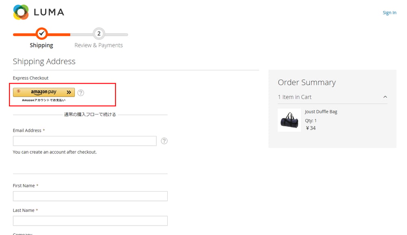Screen dimensions: 407x235
Task: Click the Last Name input field
Action: pyautogui.click(x=90, y=221)
